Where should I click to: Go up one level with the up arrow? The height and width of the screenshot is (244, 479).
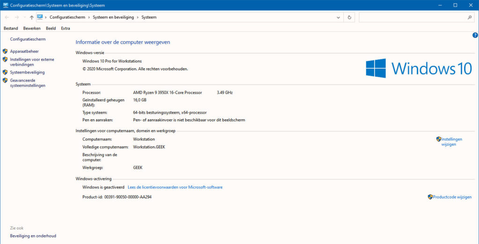coord(31,17)
